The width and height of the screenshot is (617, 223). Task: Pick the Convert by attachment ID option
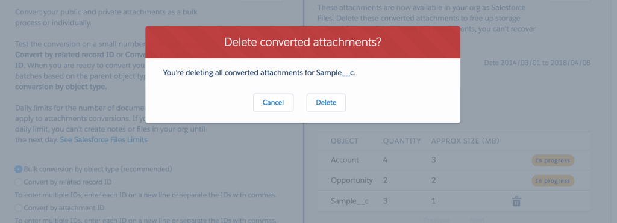(18, 208)
